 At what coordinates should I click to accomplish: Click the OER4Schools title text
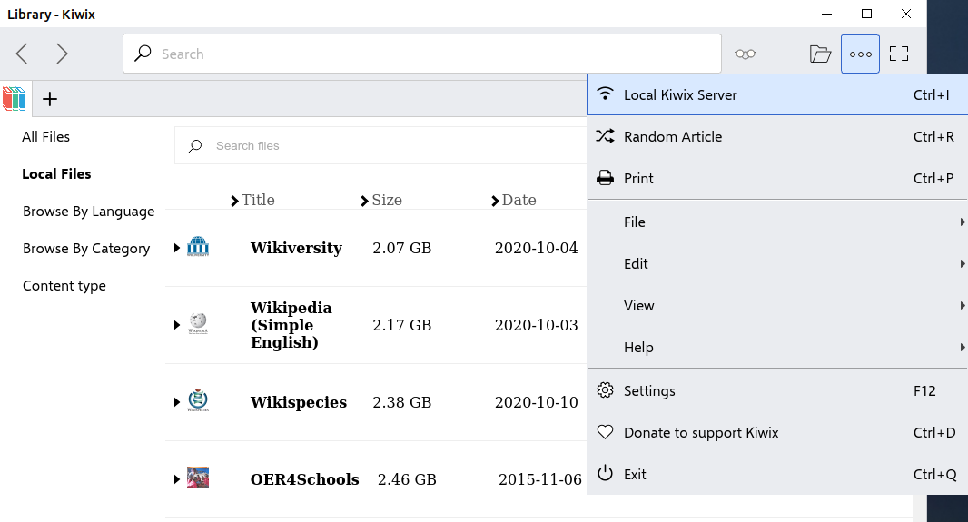coord(304,479)
